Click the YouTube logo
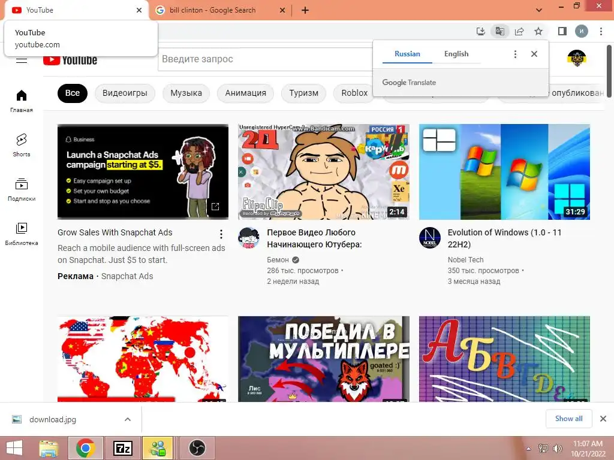 [70, 60]
